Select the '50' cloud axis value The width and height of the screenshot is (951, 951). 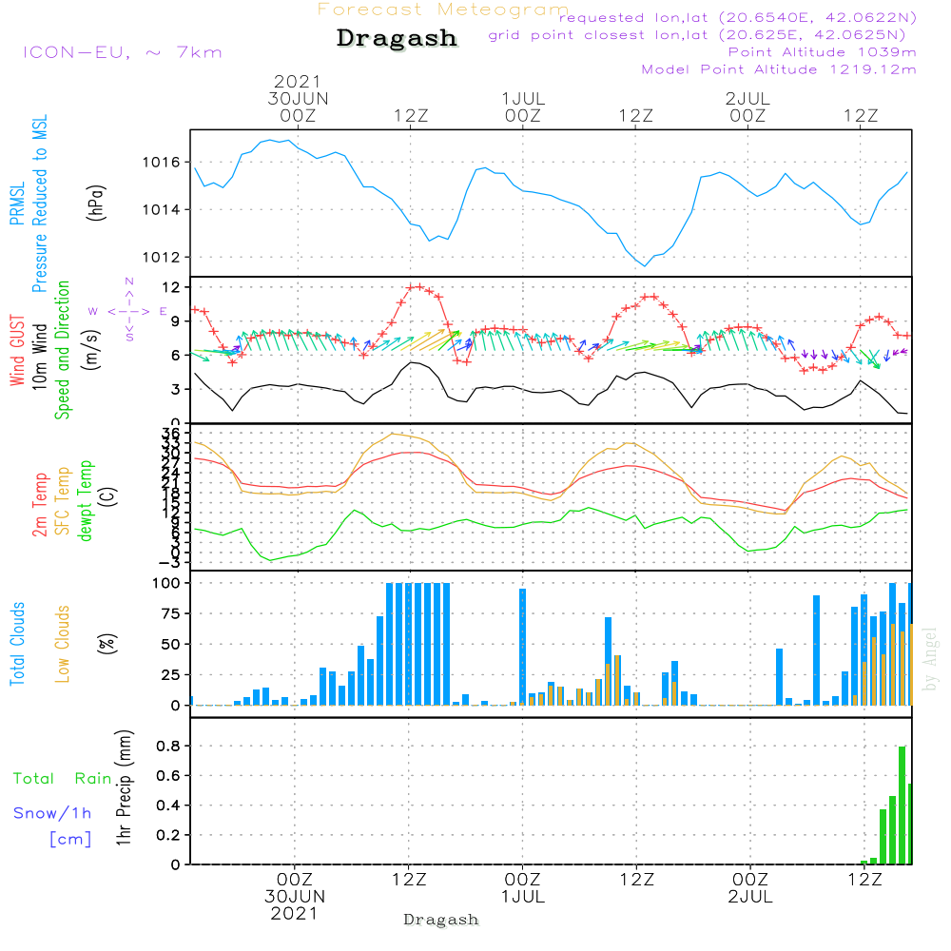click(170, 644)
